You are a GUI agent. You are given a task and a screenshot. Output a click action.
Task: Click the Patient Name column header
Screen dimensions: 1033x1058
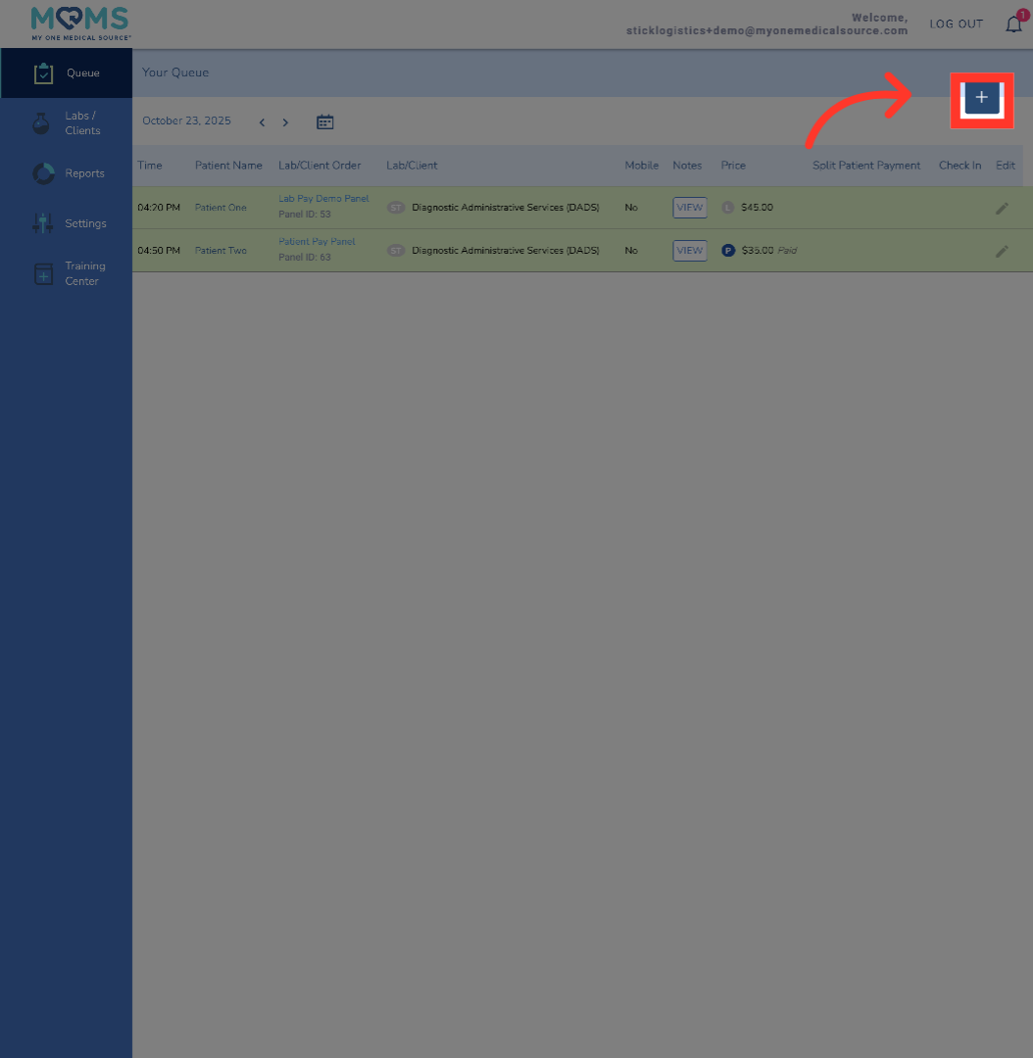pyautogui.click(x=228, y=166)
